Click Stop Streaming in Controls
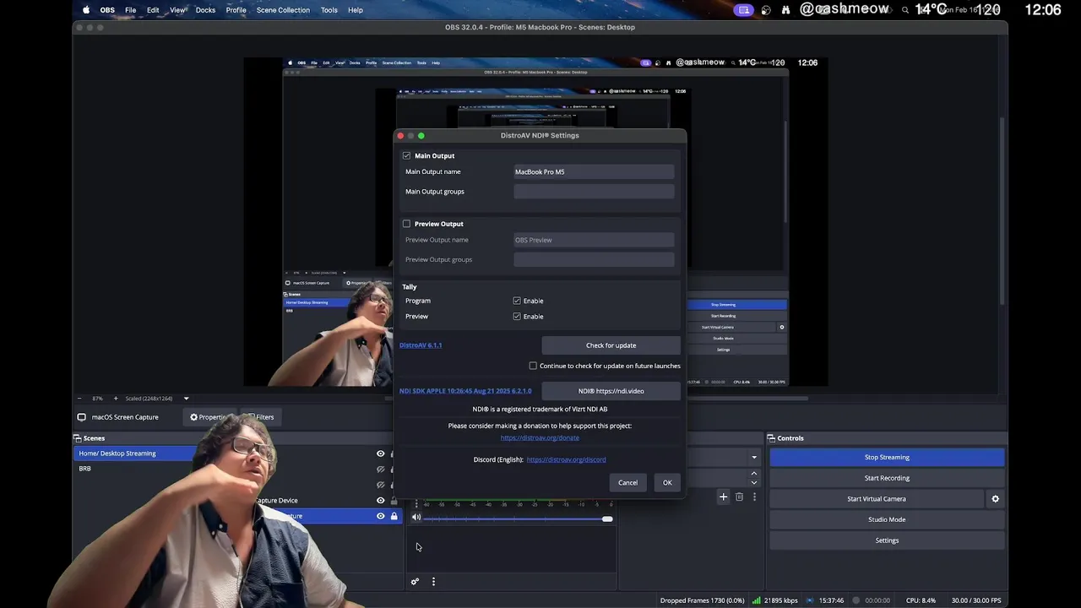The width and height of the screenshot is (1081, 608). pyautogui.click(x=887, y=458)
